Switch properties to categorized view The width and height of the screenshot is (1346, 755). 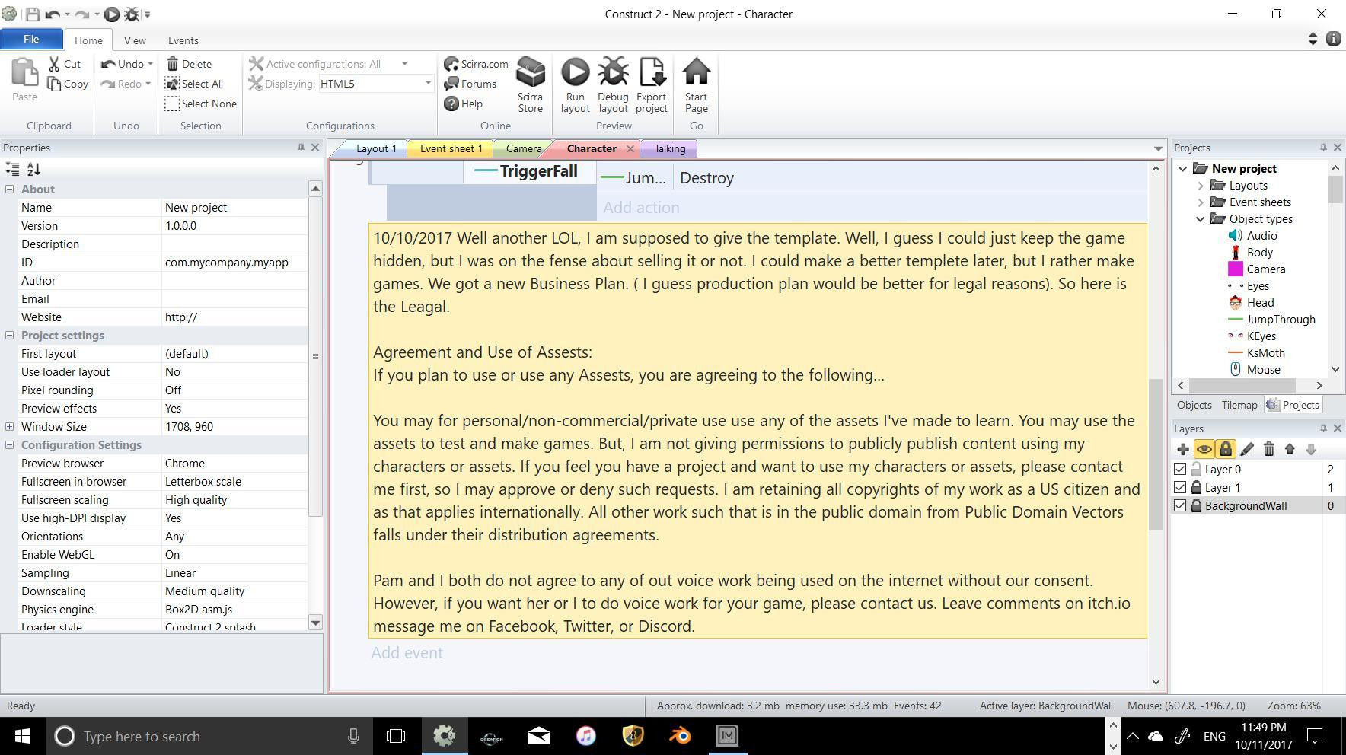click(12, 170)
